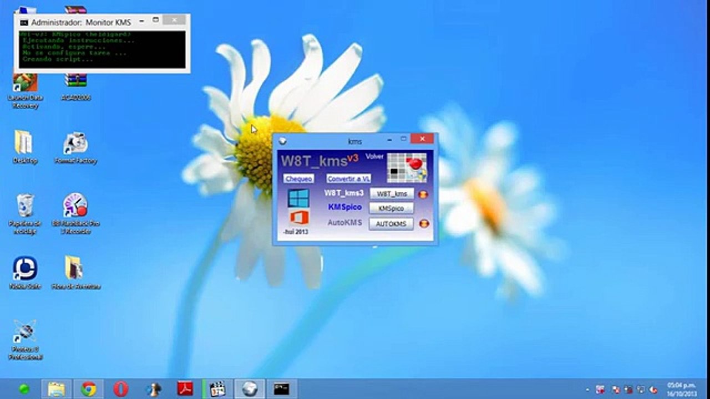Image resolution: width=710 pixels, height=399 pixels.
Task: Open the kms window title bar icon
Action: (282, 141)
